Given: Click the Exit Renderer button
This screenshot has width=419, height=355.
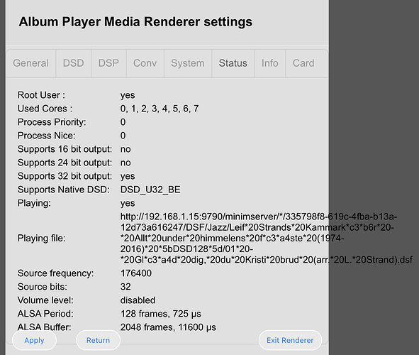Looking at the screenshot, I should (290, 340).
